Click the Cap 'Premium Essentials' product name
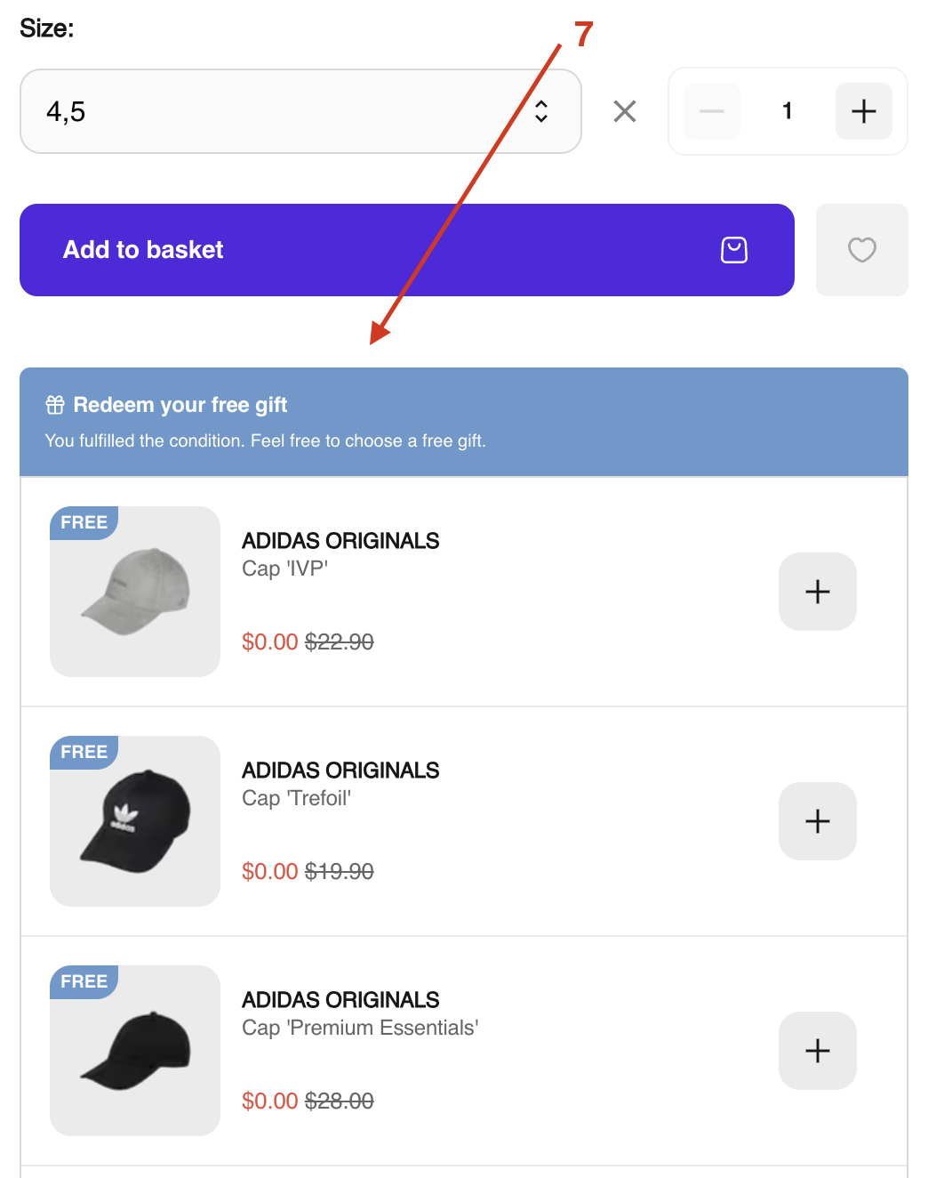The height and width of the screenshot is (1178, 944). pos(360,1028)
